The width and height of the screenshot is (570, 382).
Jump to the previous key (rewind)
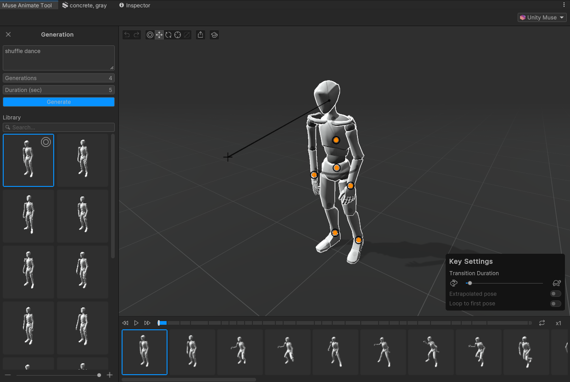(x=125, y=323)
